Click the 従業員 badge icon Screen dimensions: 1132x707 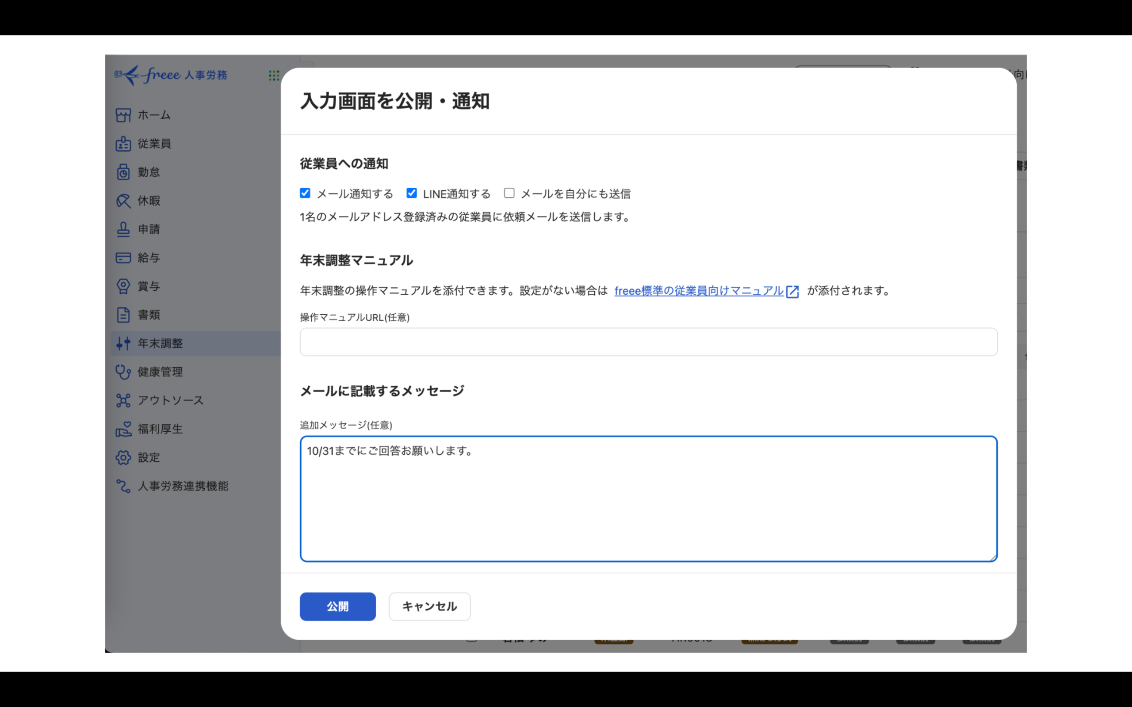123,144
